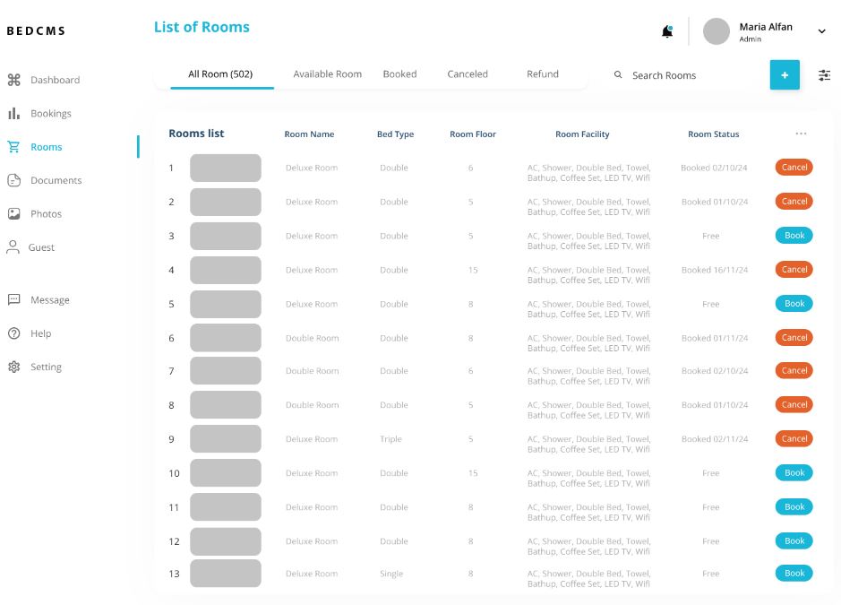Click the thumbnail image of room 5

(226, 304)
